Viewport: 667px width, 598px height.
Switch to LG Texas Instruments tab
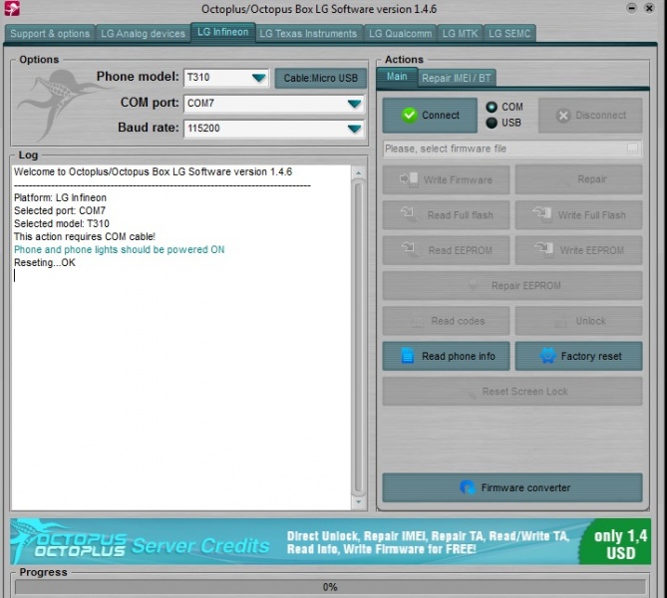(308, 33)
